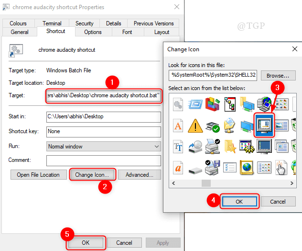Open the Details tab
302x251 pixels.
coord(113,23)
